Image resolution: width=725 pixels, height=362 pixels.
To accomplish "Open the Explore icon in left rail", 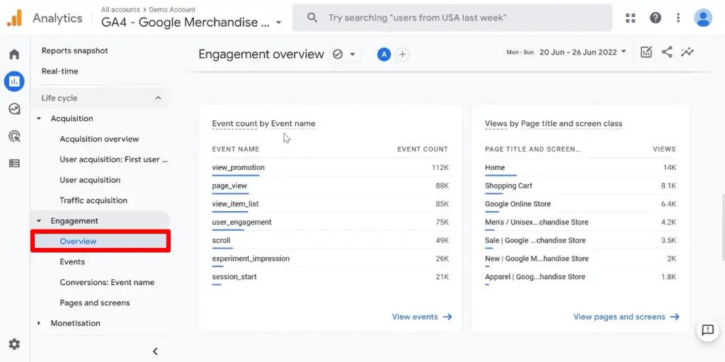I will tap(14, 109).
